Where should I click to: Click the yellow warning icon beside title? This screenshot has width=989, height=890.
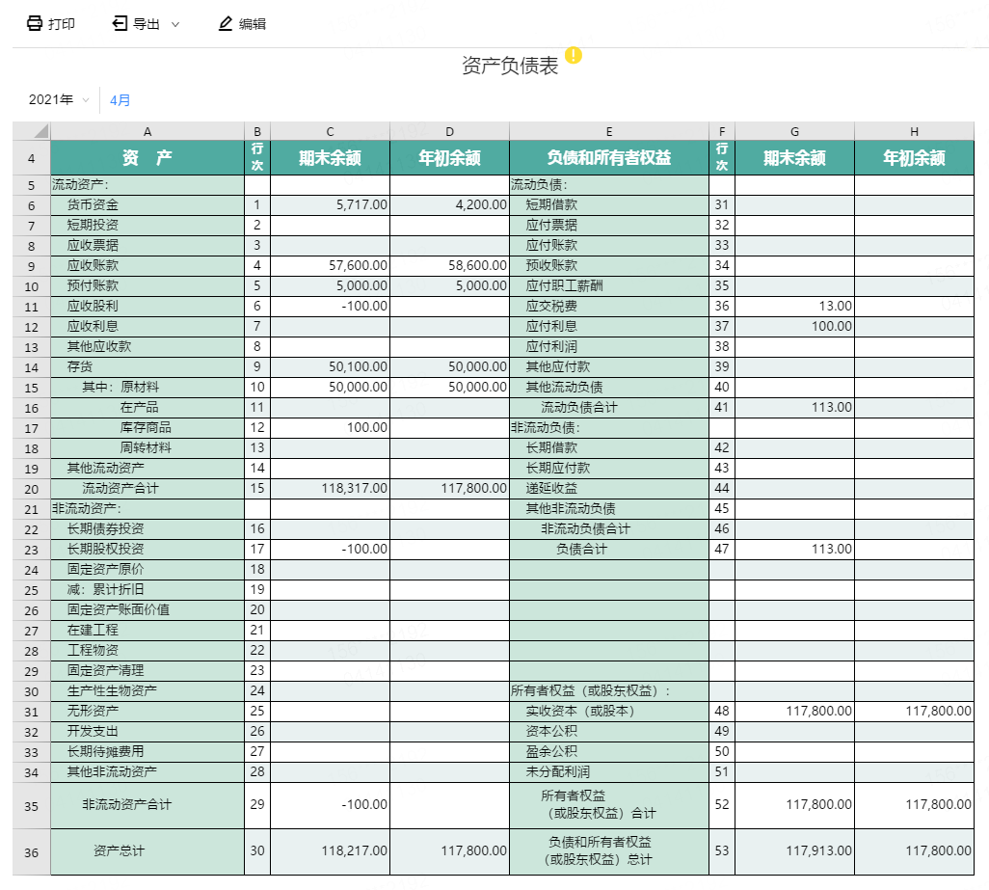(x=574, y=55)
